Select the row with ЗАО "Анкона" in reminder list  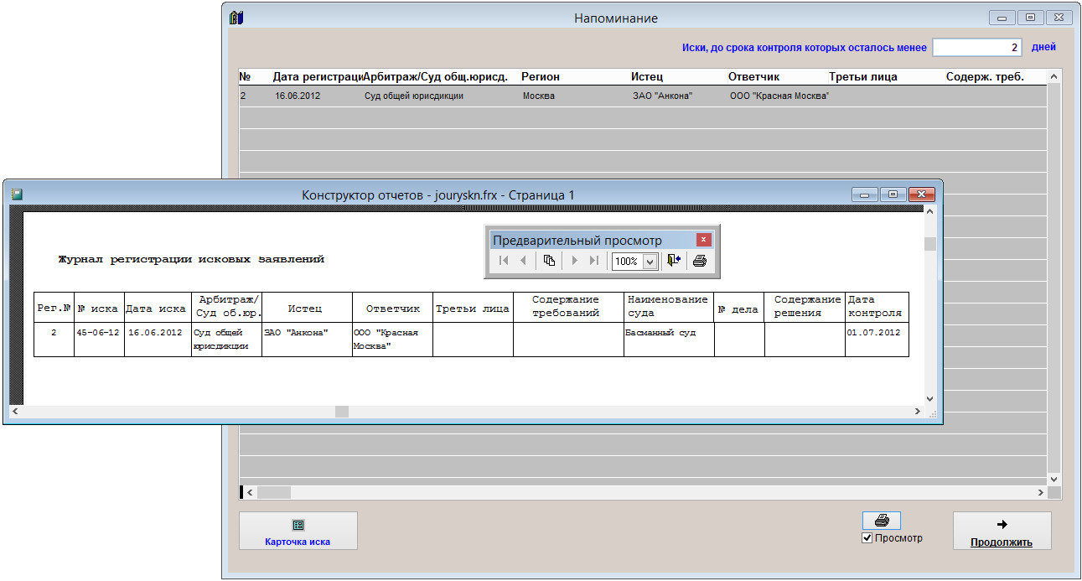click(x=662, y=96)
